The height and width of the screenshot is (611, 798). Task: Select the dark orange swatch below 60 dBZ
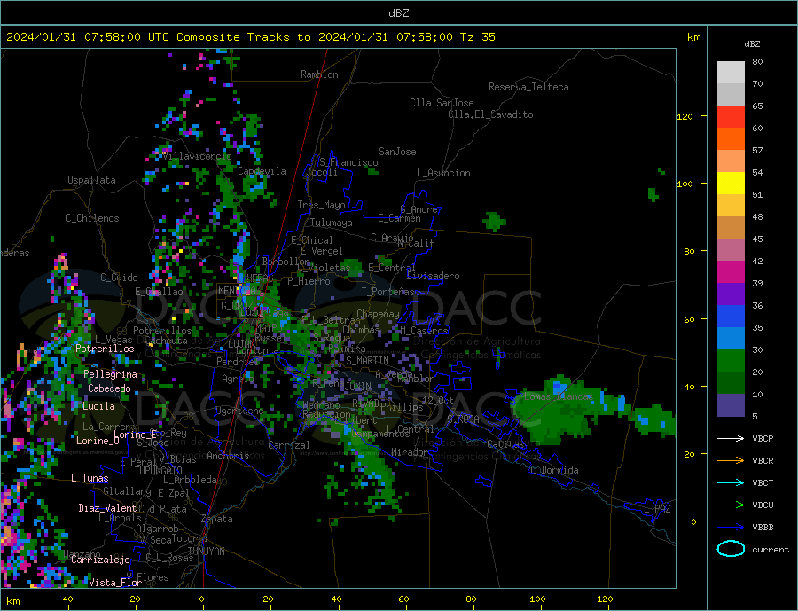click(731, 139)
